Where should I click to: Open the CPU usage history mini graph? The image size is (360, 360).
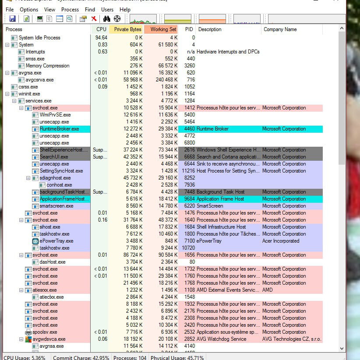tap(143, 19)
